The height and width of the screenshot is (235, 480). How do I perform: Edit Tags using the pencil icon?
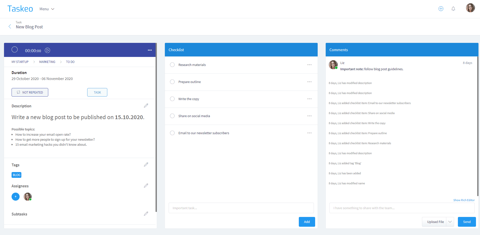146,165
